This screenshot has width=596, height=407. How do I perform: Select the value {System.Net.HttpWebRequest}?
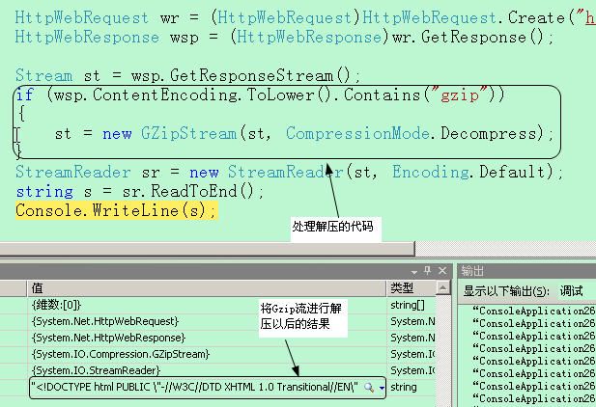[105, 321]
